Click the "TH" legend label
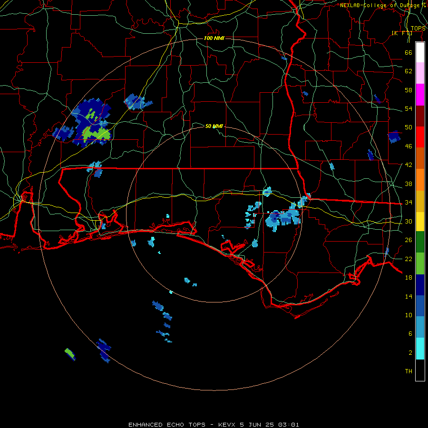This screenshot has height=428, width=428. tap(409, 371)
